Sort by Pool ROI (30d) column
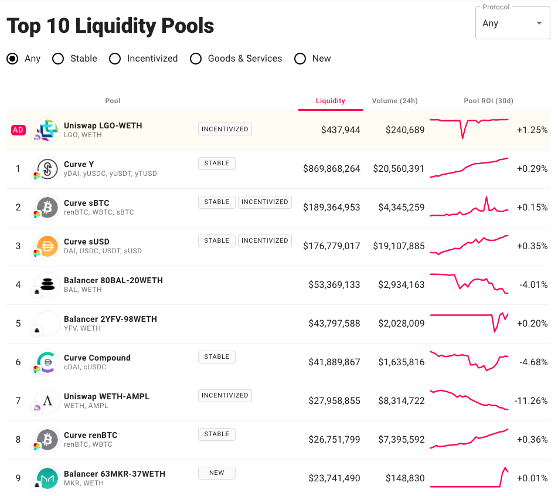 pos(488,101)
